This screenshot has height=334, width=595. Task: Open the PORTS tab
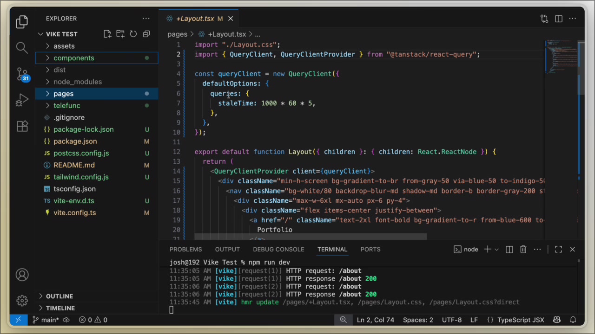pos(370,249)
